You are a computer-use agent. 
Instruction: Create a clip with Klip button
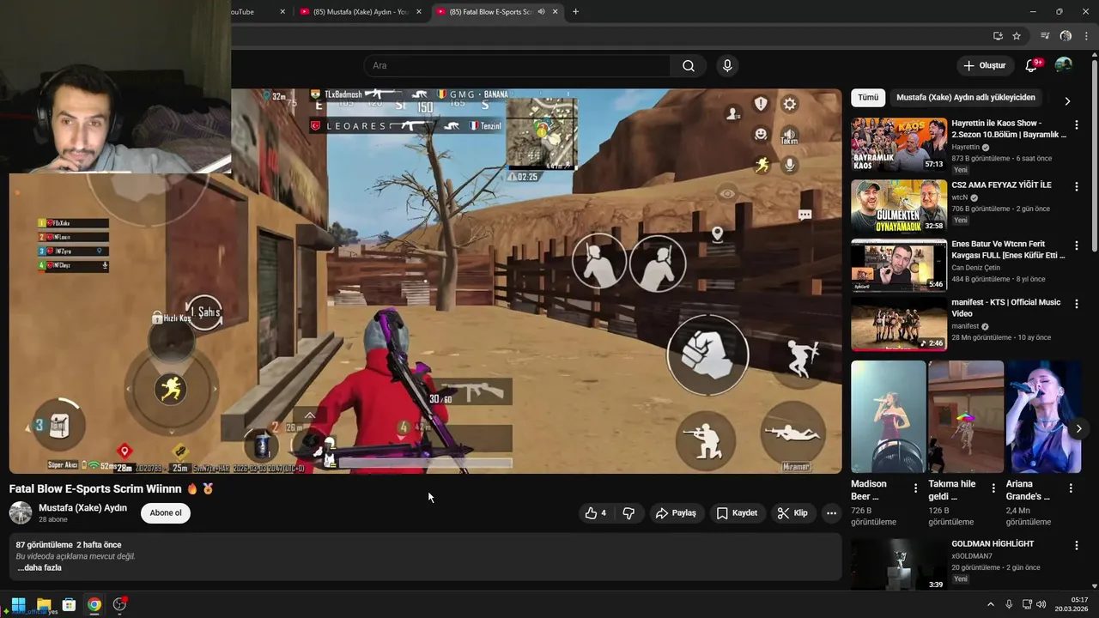[x=792, y=513]
